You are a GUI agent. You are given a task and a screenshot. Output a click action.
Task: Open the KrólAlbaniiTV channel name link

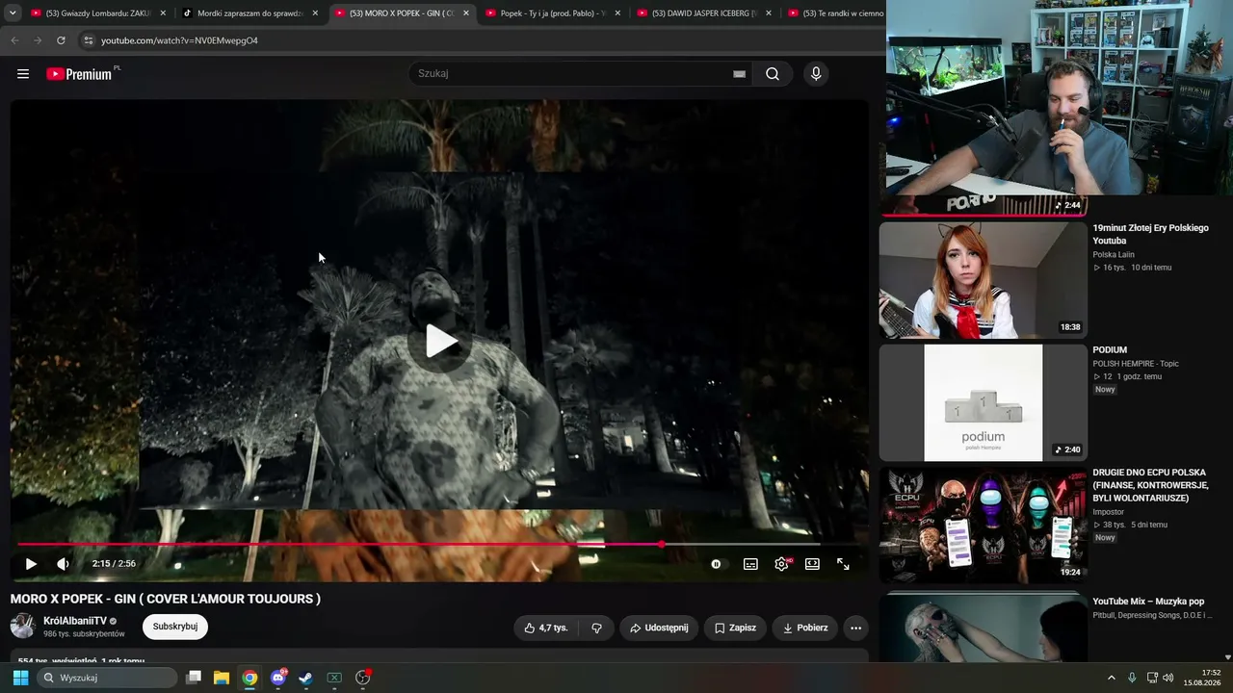pos(75,622)
